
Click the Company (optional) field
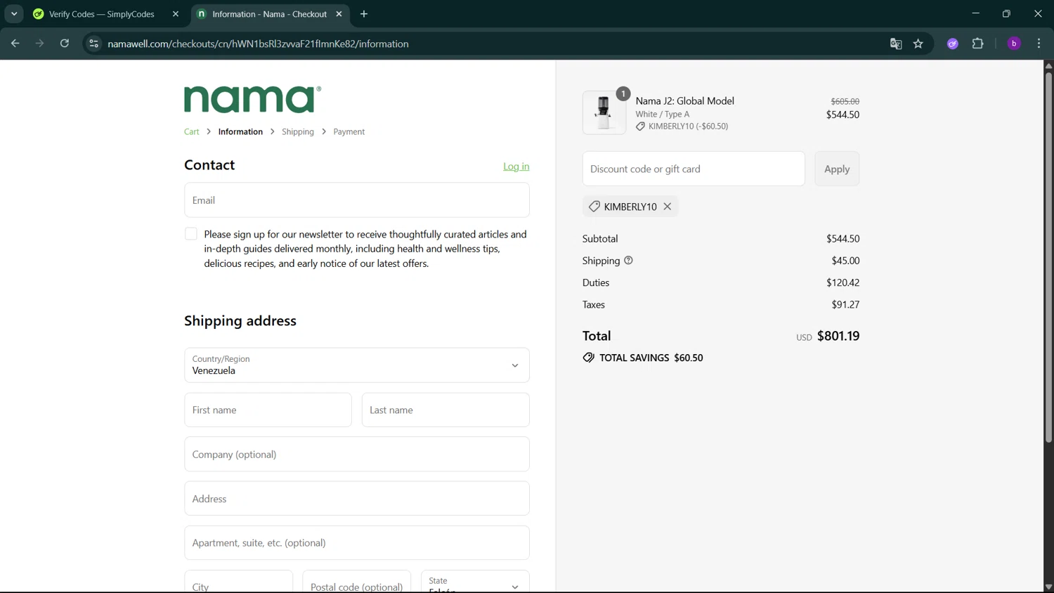click(357, 455)
